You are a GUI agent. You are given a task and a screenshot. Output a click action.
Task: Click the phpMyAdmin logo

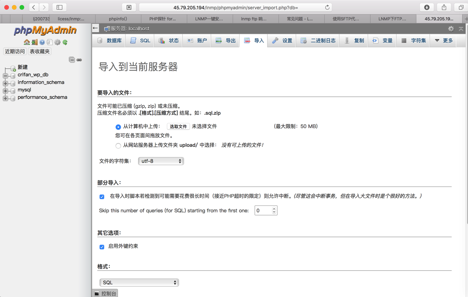pos(45,30)
